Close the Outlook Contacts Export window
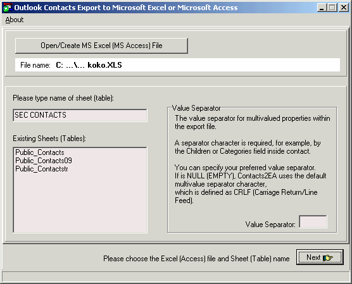The image size is (352, 284). pyautogui.click(x=344, y=8)
